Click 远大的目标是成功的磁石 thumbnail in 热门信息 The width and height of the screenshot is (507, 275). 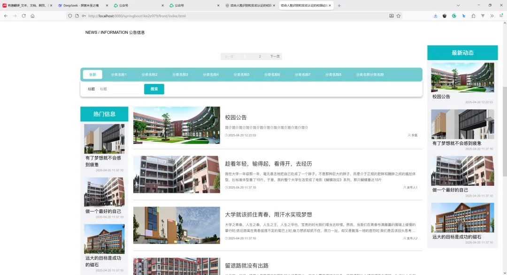104,239
